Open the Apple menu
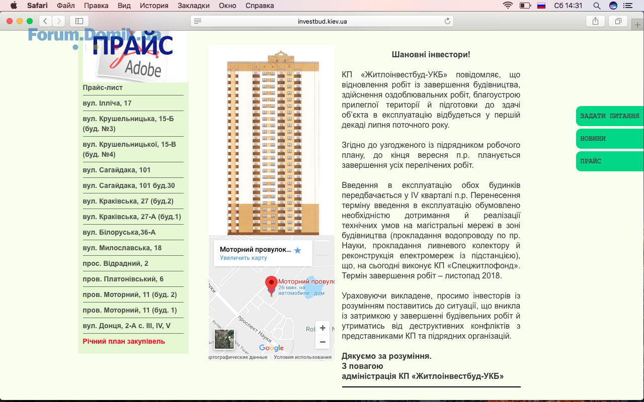 [x=14, y=6]
